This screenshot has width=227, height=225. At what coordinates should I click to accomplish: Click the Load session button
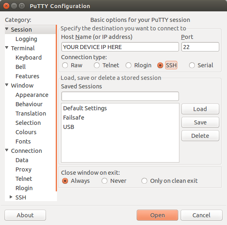[x=200, y=109]
